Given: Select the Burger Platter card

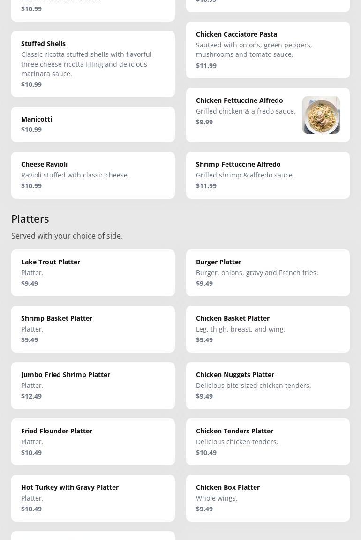Looking at the screenshot, I should [x=268, y=272].
